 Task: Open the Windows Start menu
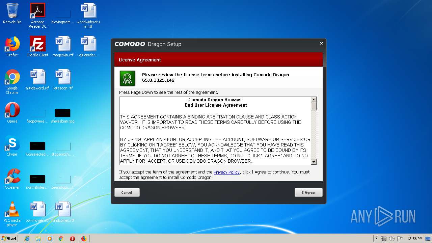pos(9,239)
